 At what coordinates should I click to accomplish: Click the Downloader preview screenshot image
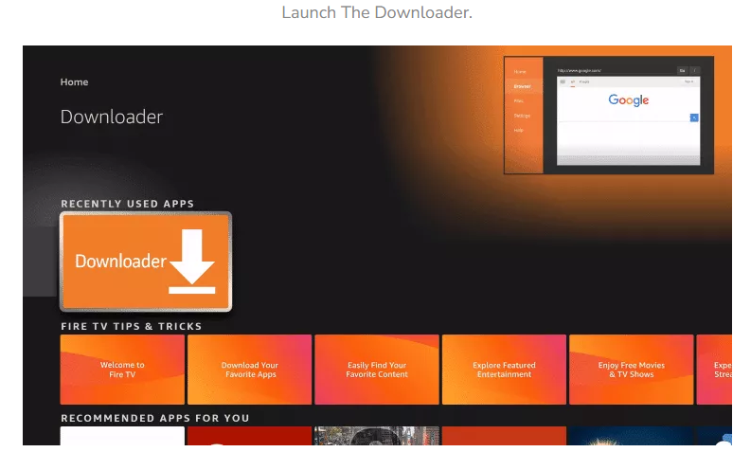(609, 115)
